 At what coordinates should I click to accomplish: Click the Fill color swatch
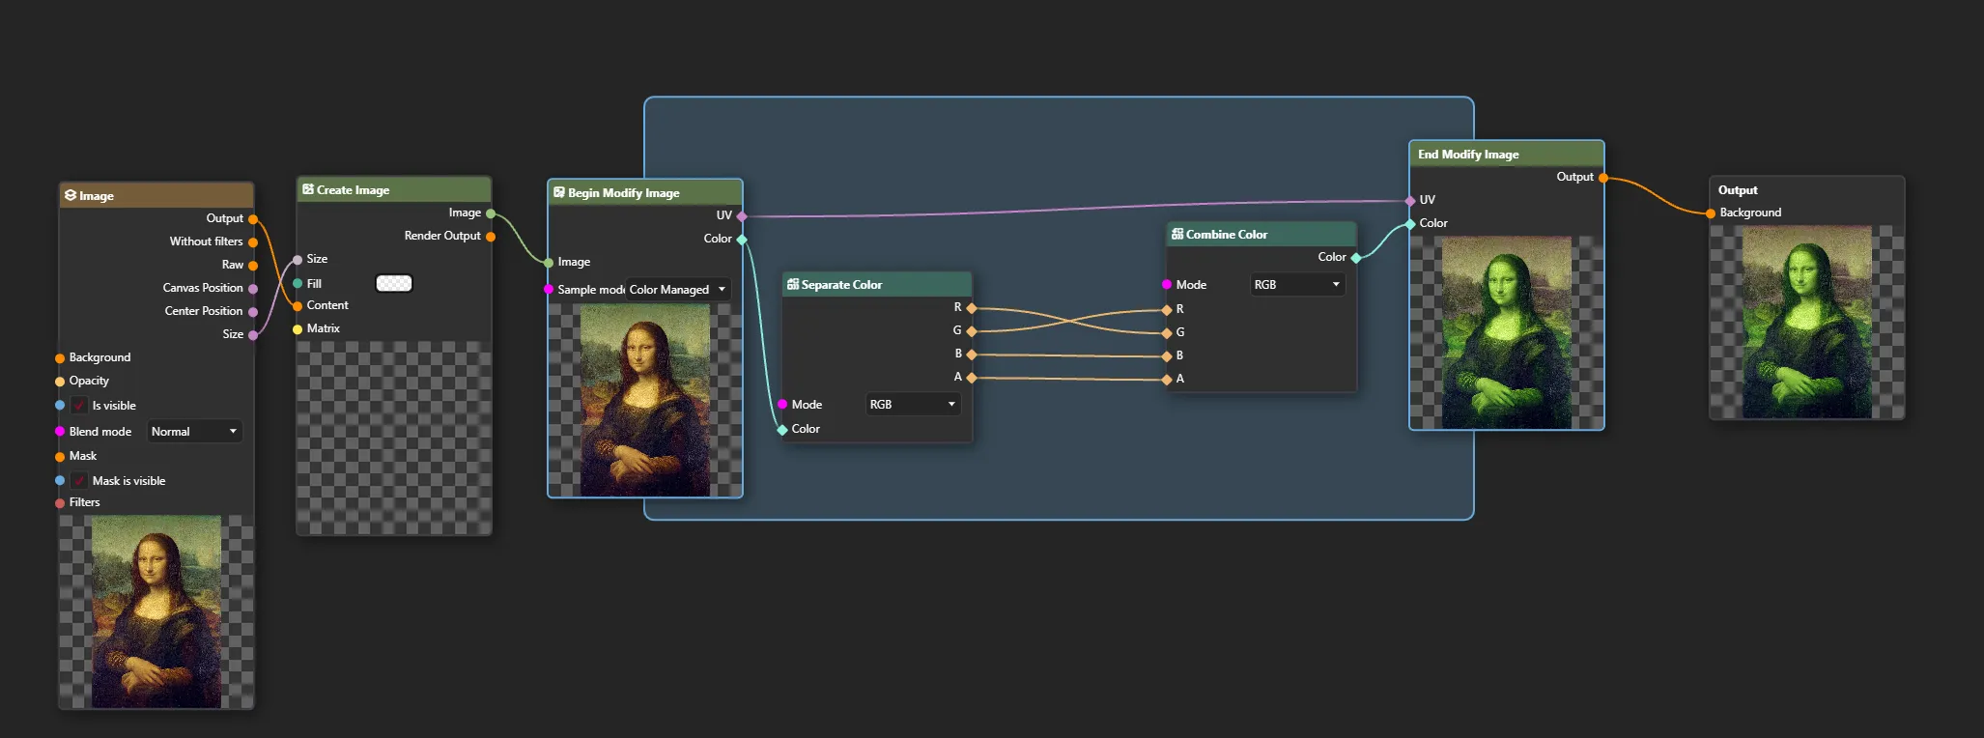(393, 283)
